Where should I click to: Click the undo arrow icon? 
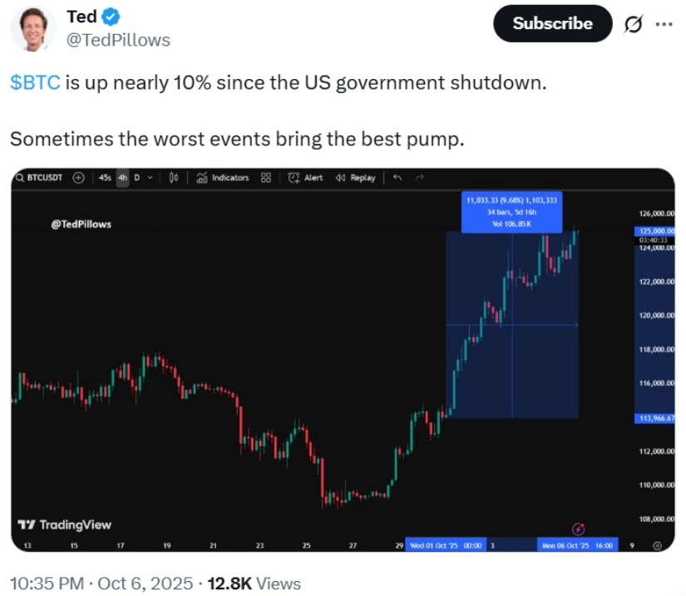click(x=397, y=177)
